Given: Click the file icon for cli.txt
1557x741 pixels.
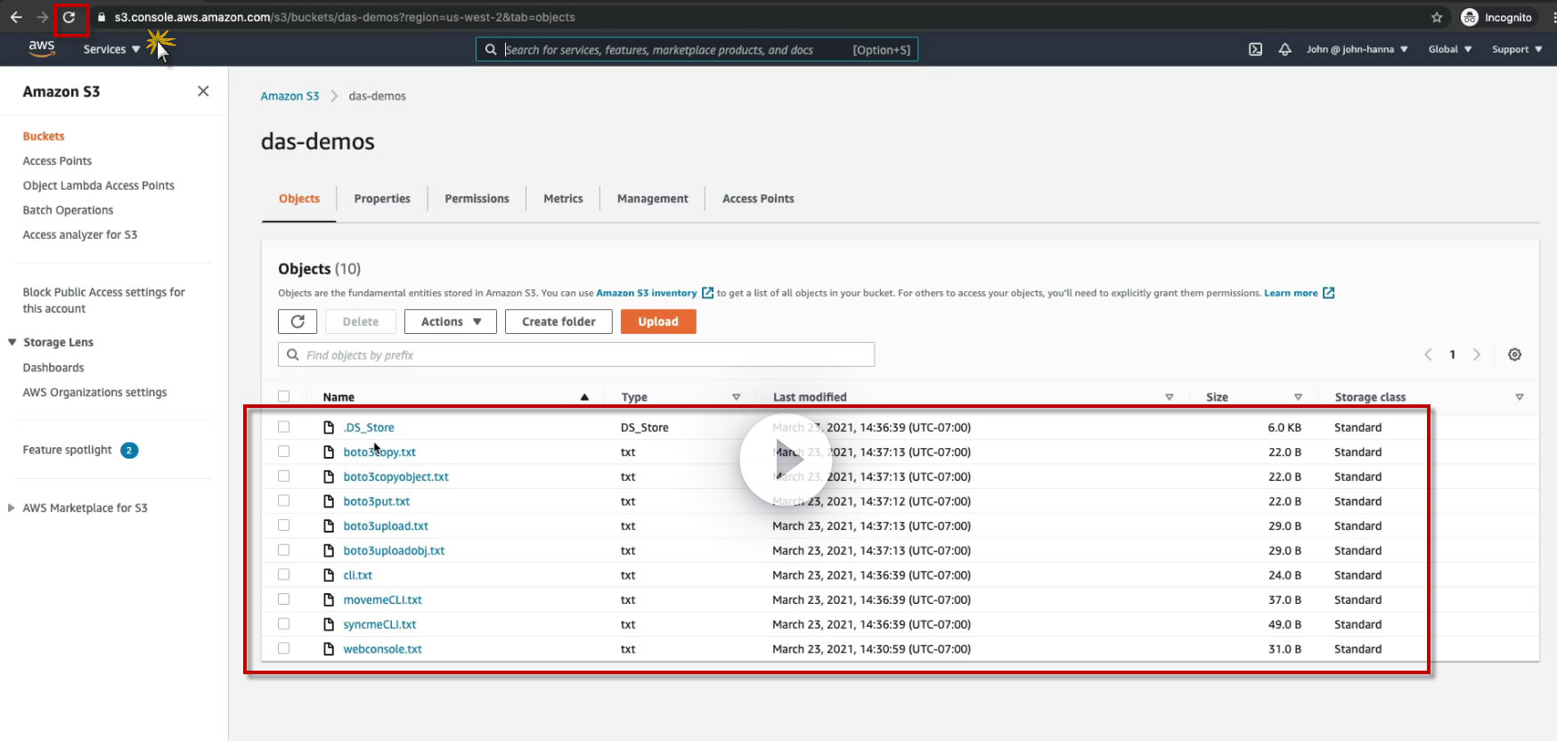Looking at the screenshot, I should pyautogui.click(x=329, y=575).
